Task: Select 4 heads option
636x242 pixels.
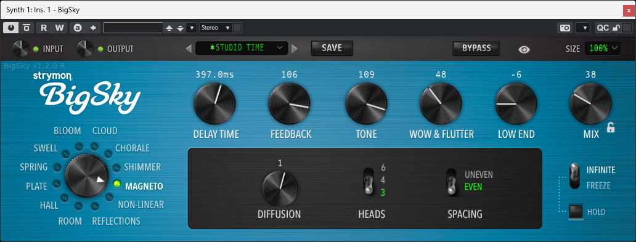Action: pos(383,180)
